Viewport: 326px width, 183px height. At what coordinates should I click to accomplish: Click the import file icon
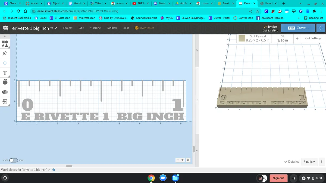click(x=5, y=102)
